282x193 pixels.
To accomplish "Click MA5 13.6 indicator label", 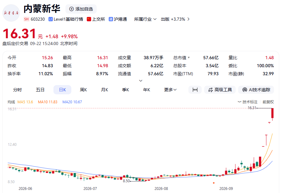I will [25, 102].
